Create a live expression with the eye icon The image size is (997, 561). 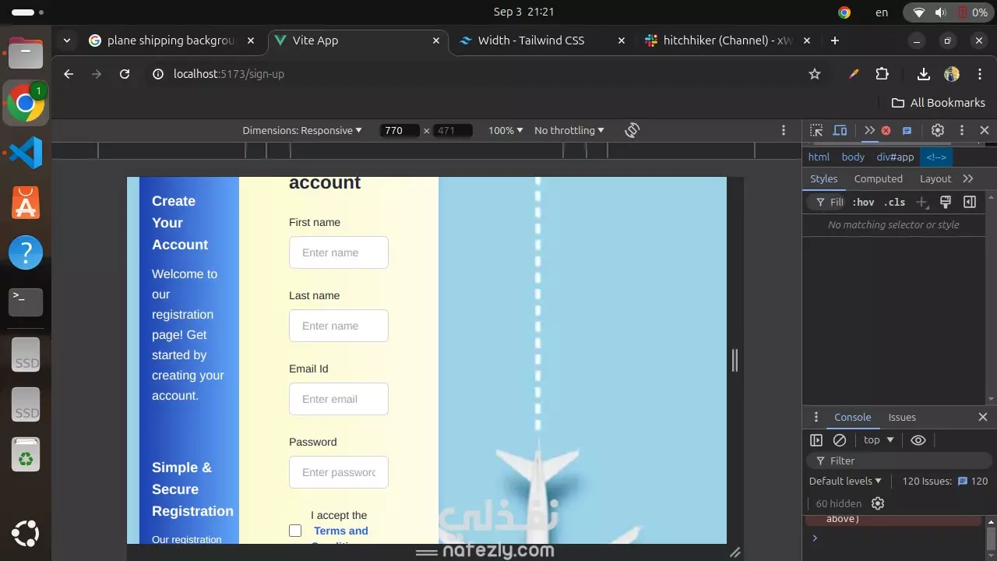(x=918, y=440)
